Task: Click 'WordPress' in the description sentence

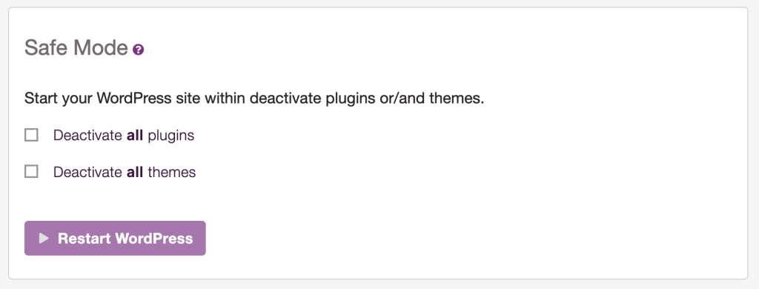Action: [134, 99]
